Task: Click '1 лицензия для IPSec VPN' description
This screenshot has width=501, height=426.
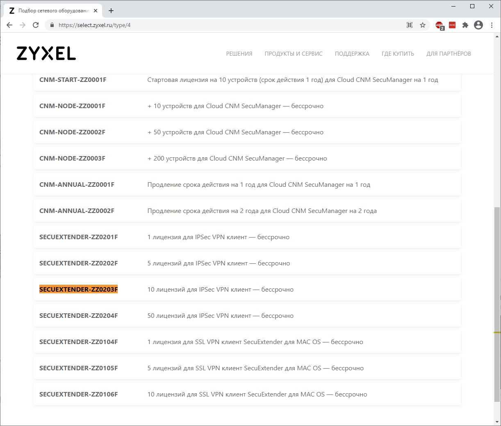Action: (219, 237)
